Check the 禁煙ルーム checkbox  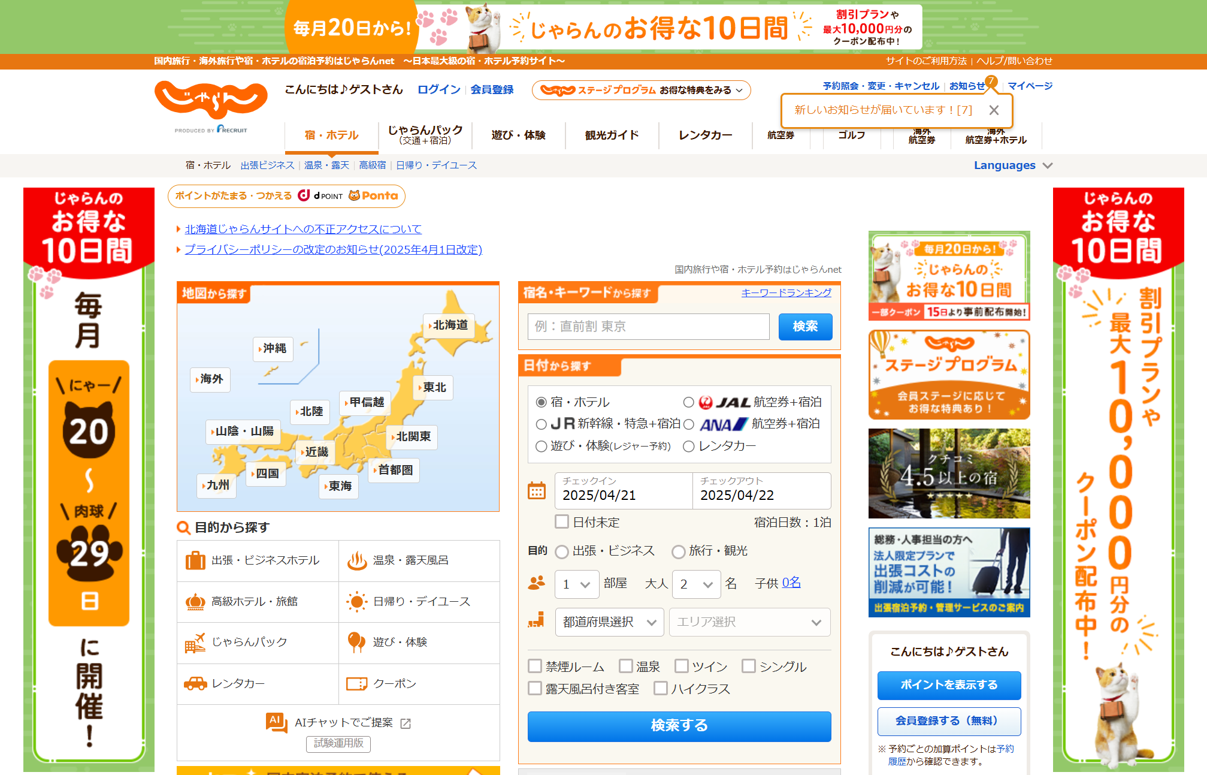click(x=535, y=666)
